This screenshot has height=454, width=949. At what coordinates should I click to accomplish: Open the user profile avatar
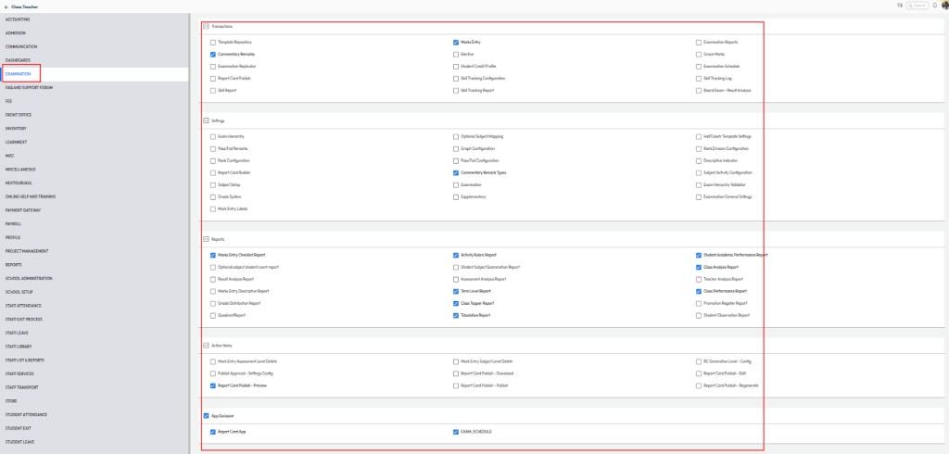click(944, 6)
